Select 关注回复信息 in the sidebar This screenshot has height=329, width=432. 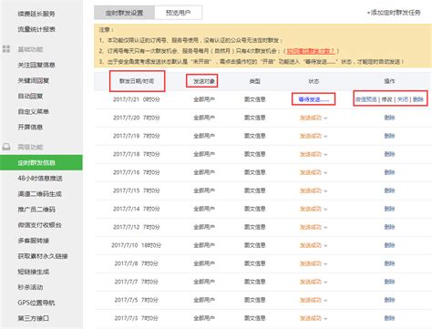(36, 65)
